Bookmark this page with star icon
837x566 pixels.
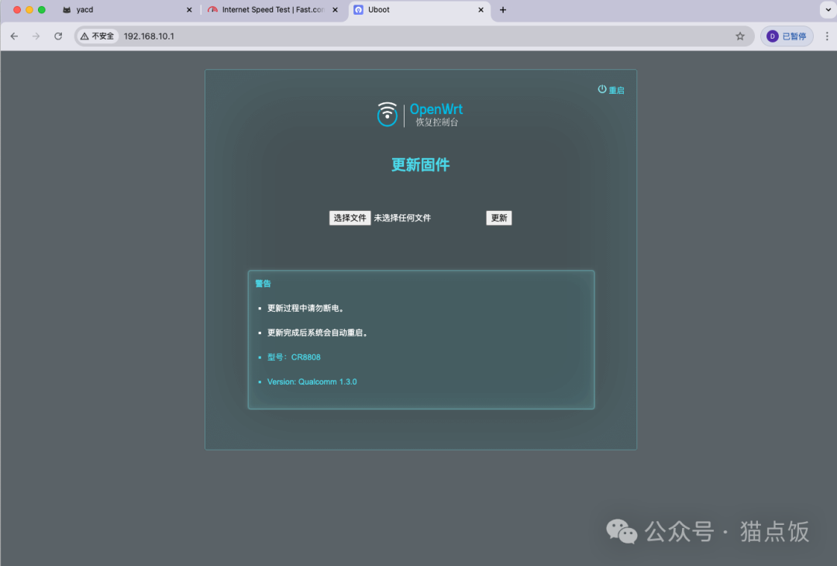click(740, 36)
